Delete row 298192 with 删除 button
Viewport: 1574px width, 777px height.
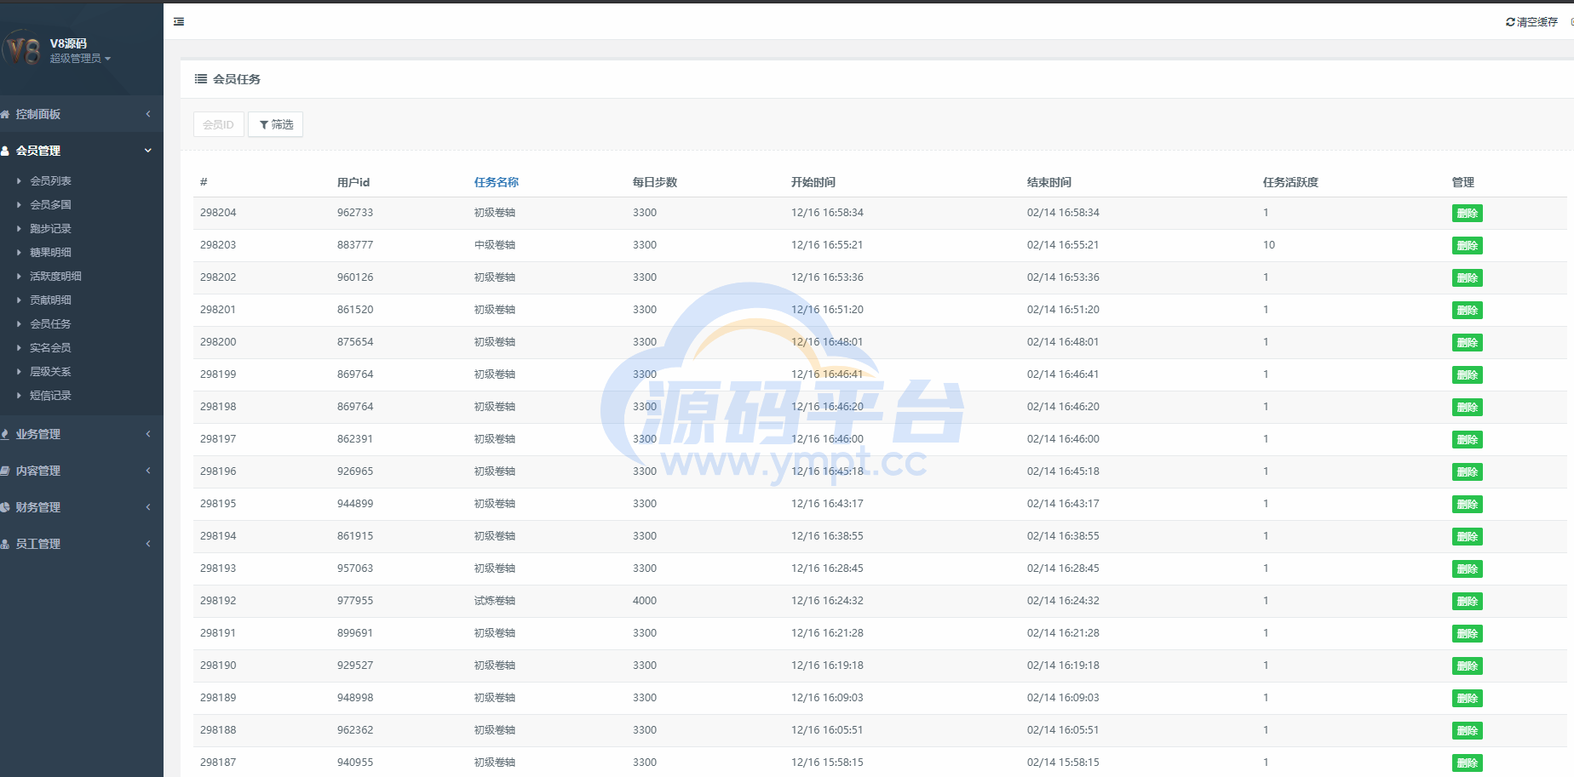(x=1467, y=602)
